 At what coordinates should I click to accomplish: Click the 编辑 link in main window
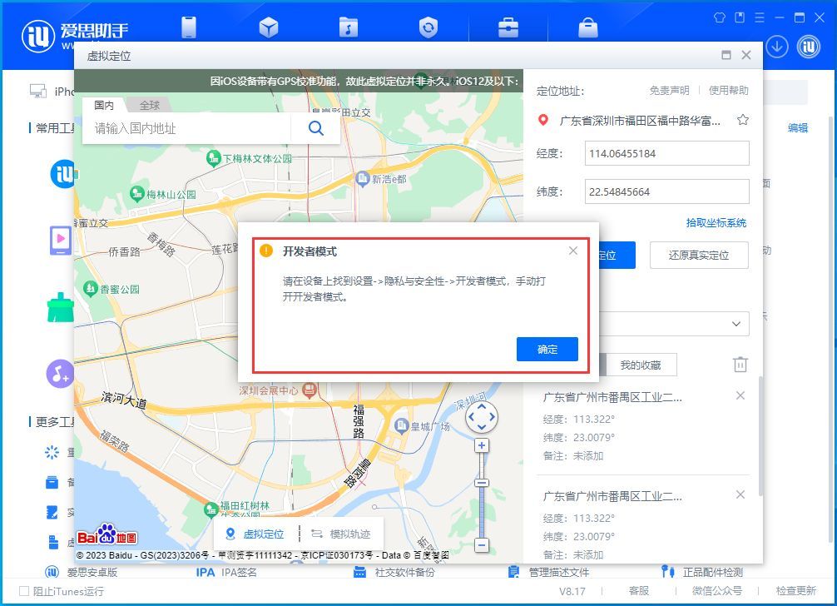pos(798,127)
